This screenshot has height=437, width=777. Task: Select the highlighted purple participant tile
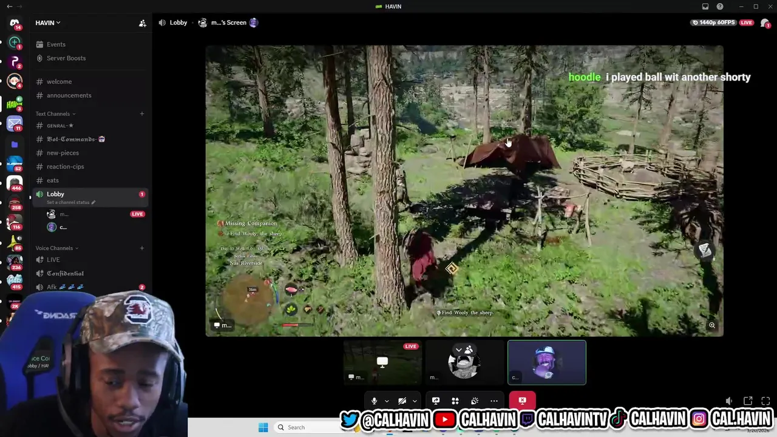click(x=547, y=362)
